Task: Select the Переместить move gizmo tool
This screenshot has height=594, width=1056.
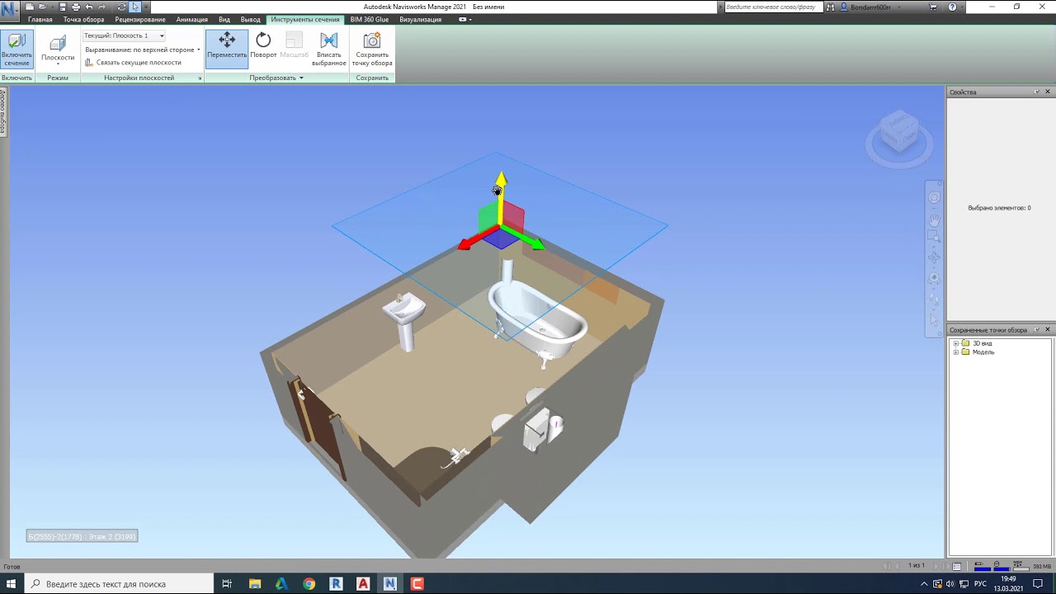Action: (x=227, y=47)
